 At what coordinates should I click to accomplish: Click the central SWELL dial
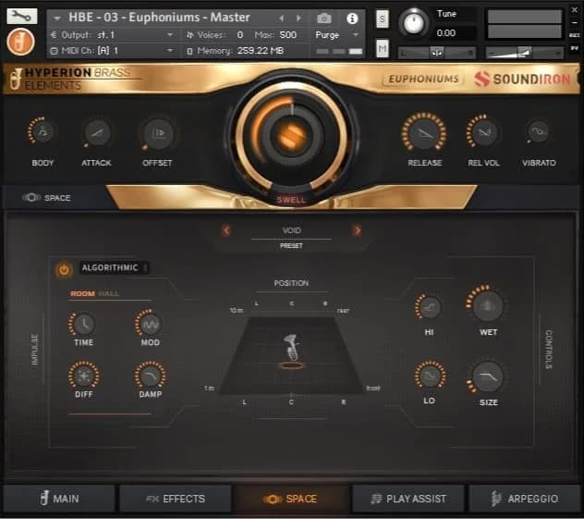pyautogui.click(x=292, y=136)
